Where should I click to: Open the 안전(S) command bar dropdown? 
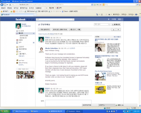click(124, 14)
